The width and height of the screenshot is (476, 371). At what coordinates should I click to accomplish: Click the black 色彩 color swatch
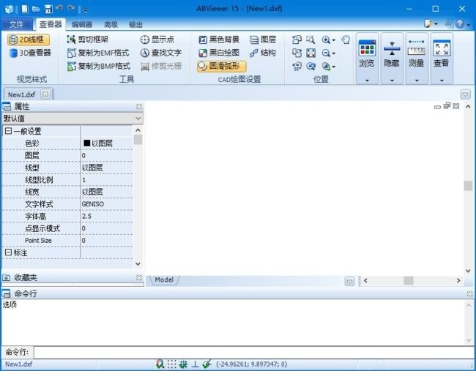click(87, 143)
